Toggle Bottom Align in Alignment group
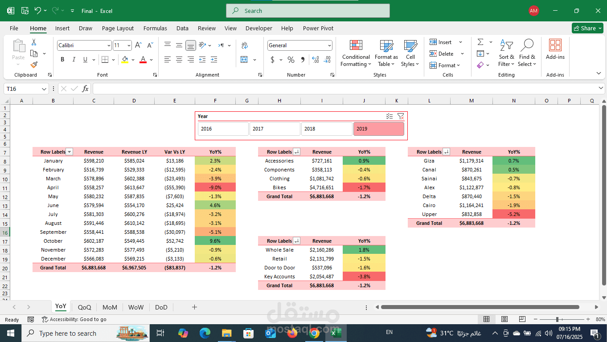 pos(191,45)
